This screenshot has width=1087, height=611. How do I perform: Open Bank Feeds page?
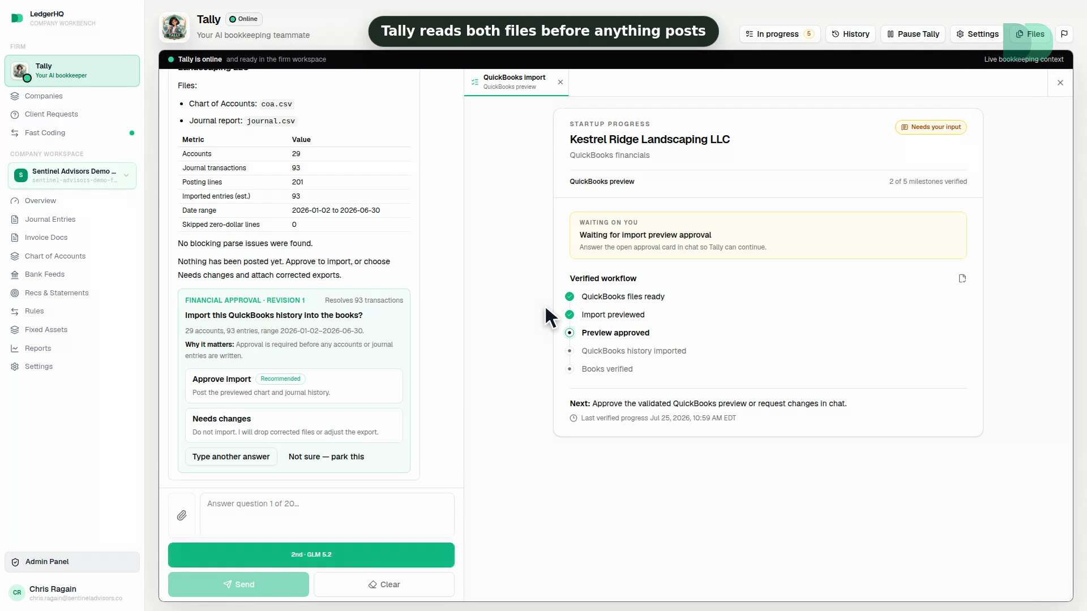pos(45,274)
